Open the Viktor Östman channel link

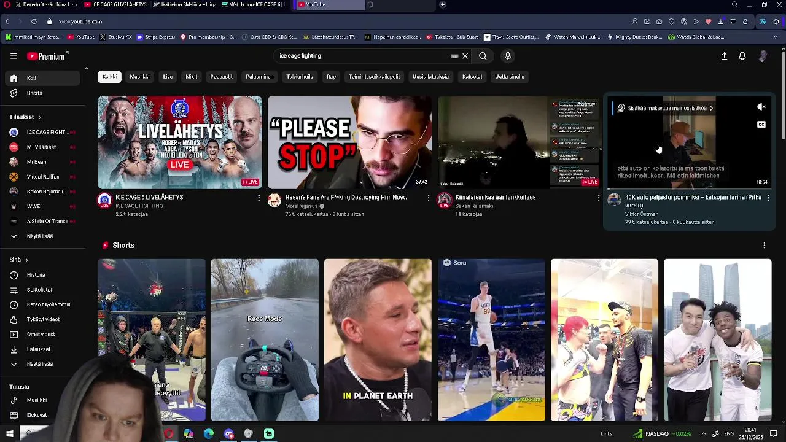(x=642, y=214)
